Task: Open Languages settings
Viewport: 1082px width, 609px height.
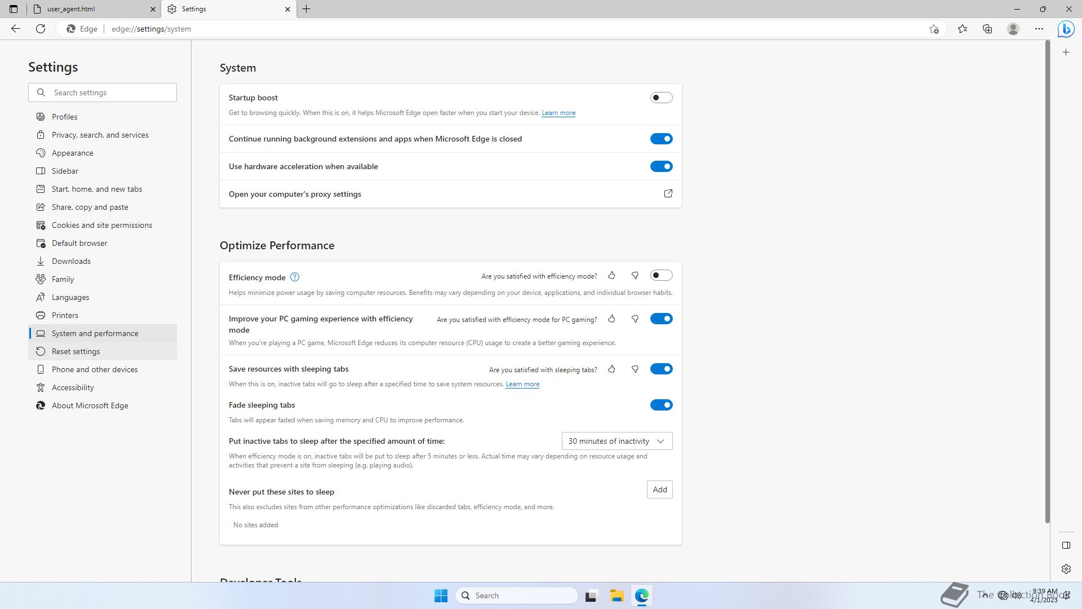Action: pyautogui.click(x=103, y=297)
